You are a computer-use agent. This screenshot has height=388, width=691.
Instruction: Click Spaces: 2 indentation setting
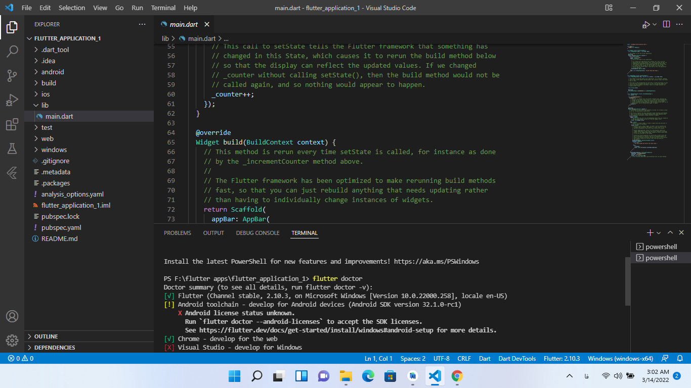(x=413, y=358)
